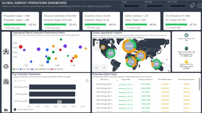
Task: Sort table by Site Name column header
Action: [x=104, y=80]
